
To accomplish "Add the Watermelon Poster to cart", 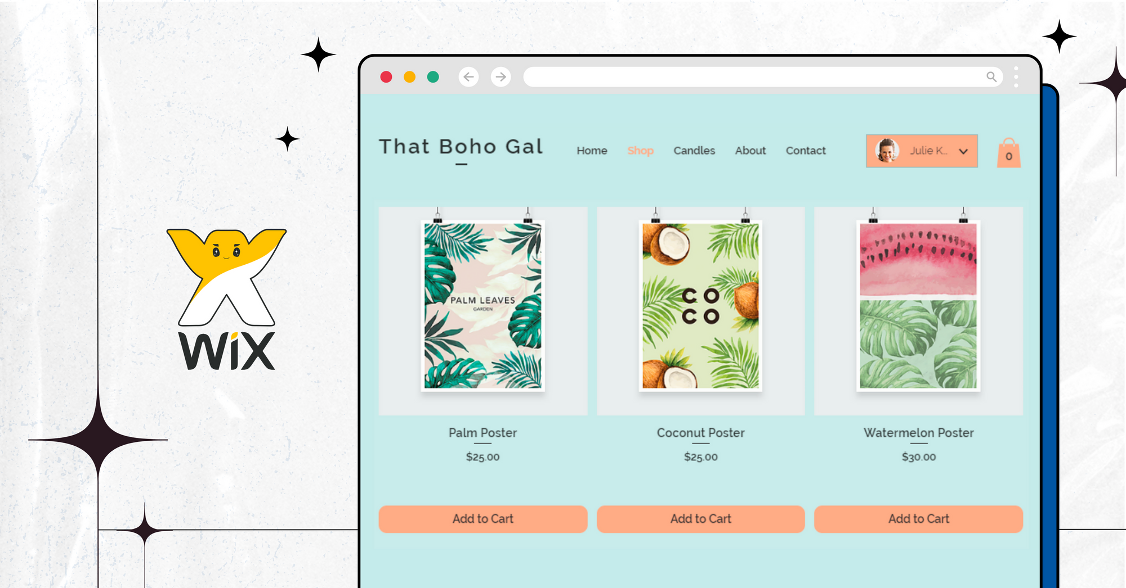I will pos(919,519).
